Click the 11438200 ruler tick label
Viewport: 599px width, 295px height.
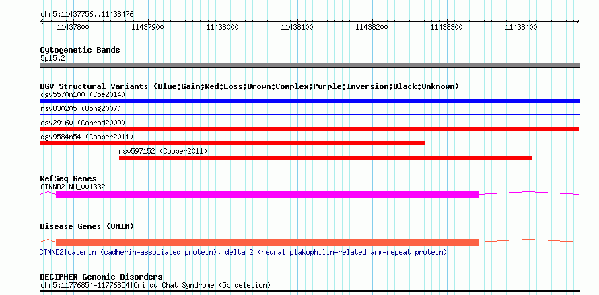pos(372,27)
